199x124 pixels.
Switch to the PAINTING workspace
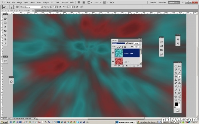pyautogui.click(x=163, y=2)
